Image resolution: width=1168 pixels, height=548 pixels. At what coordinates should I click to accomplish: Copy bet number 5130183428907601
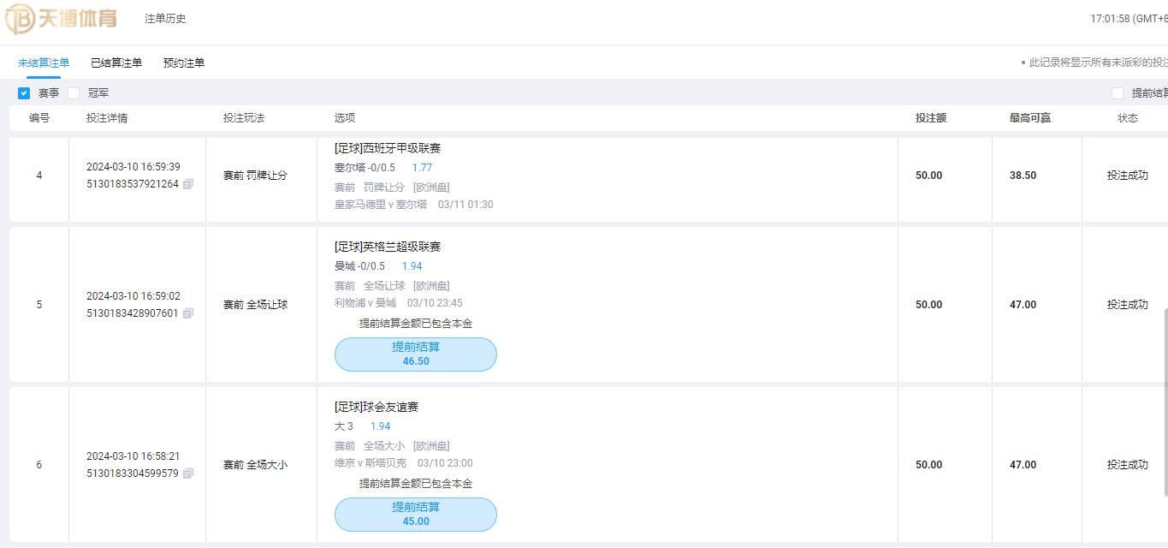(188, 313)
